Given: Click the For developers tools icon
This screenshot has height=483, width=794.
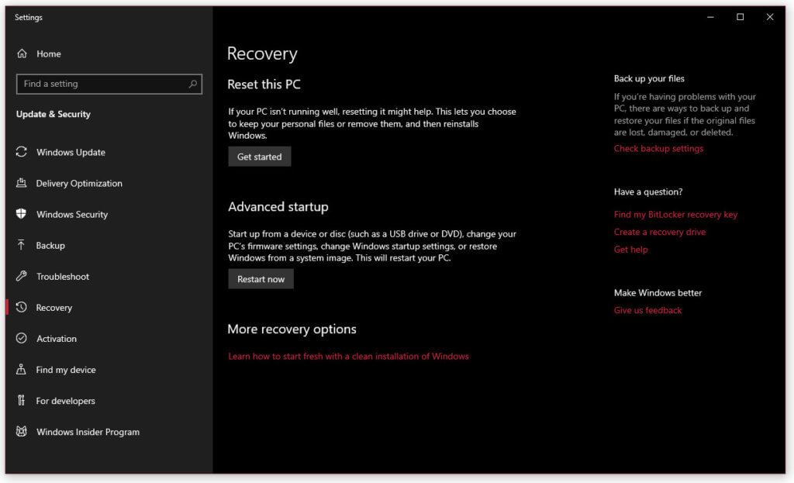Looking at the screenshot, I should point(21,401).
